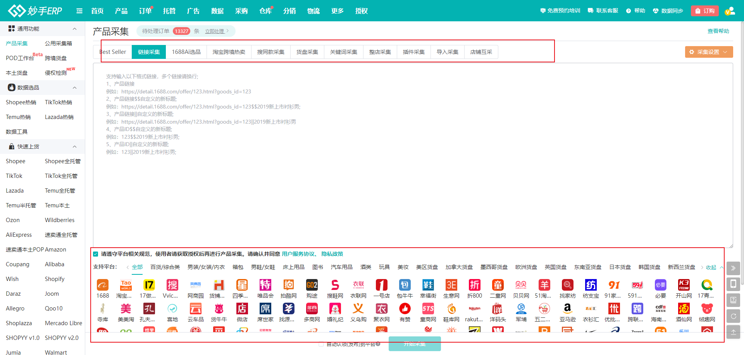Choose the 亚马逊 Amazon platform icon
The height and width of the screenshot is (355, 744).
point(568,309)
